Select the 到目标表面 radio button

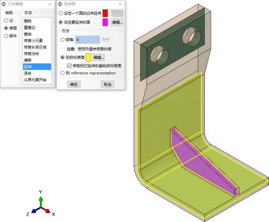[x=62, y=57]
